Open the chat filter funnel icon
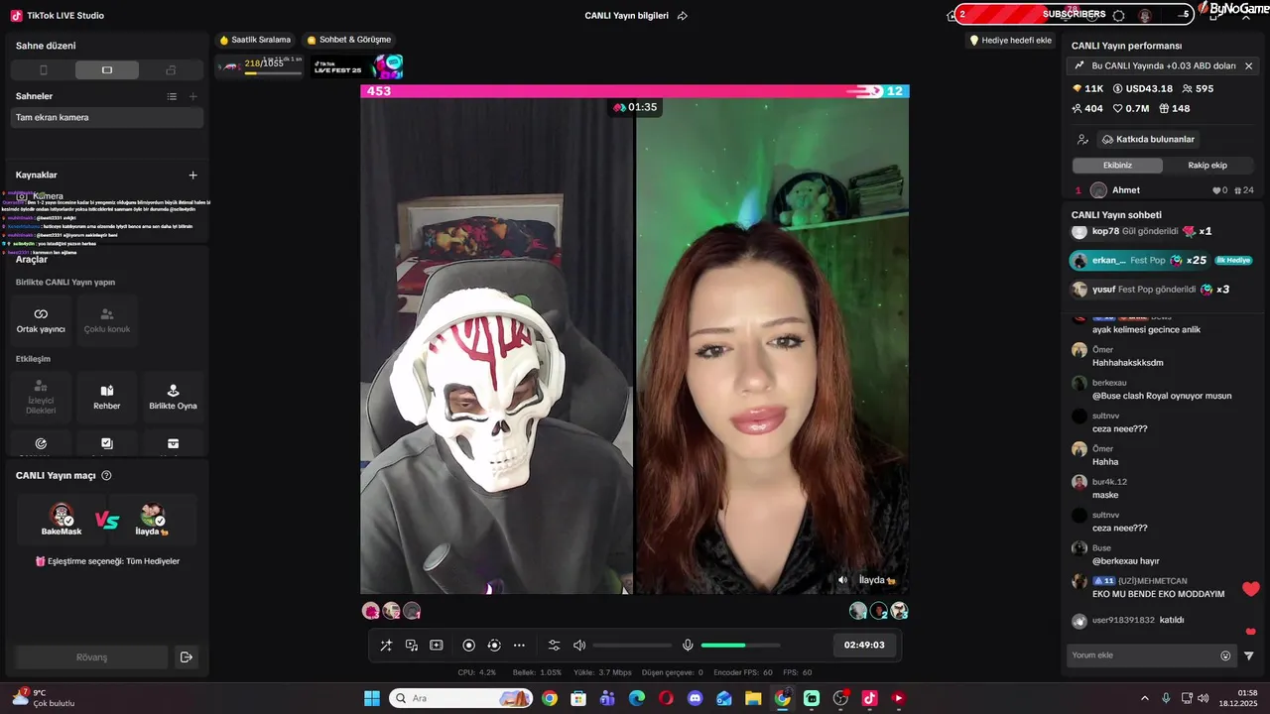1270x714 pixels. click(x=1249, y=655)
